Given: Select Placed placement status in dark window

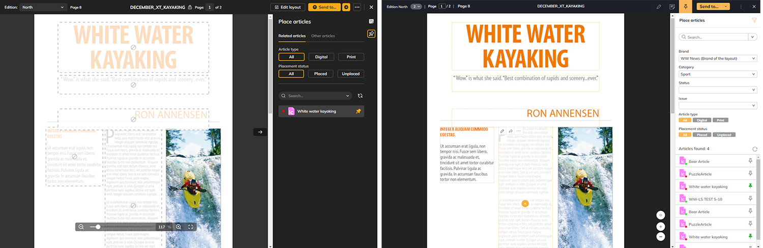Looking at the screenshot, I should click(x=320, y=74).
